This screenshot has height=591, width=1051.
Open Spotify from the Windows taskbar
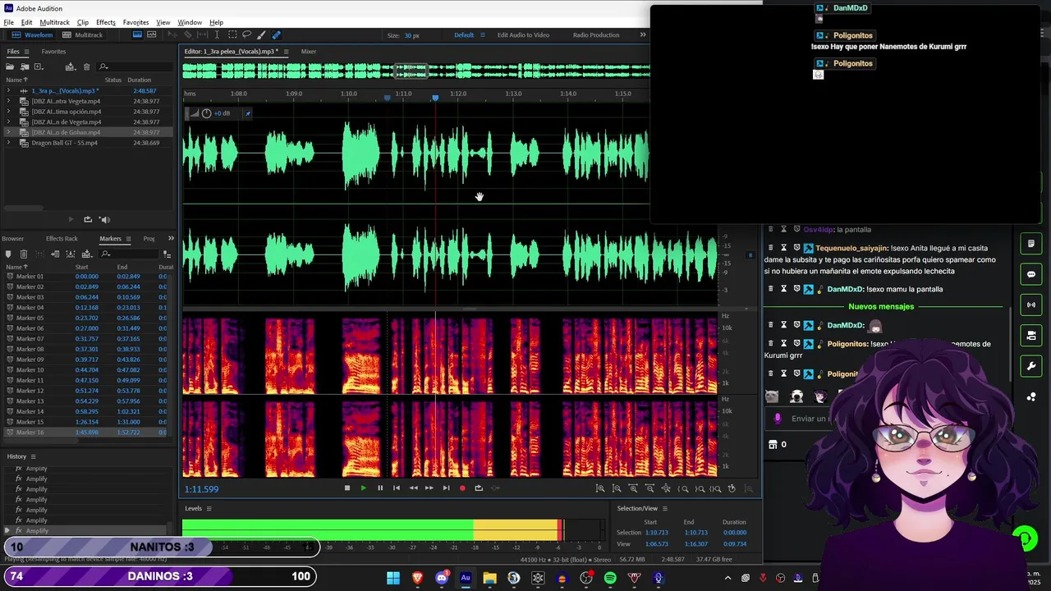point(610,578)
